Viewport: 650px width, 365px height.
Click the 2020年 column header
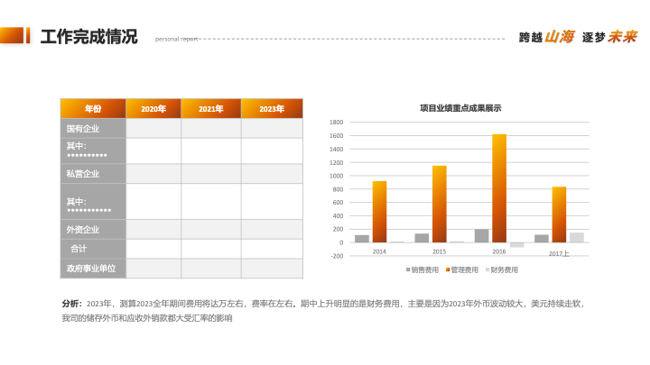click(x=153, y=109)
